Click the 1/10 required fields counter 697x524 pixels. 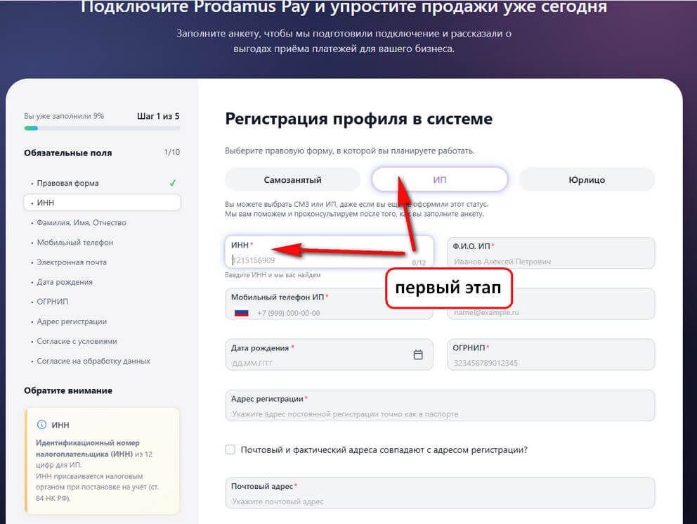click(x=172, y=152)
